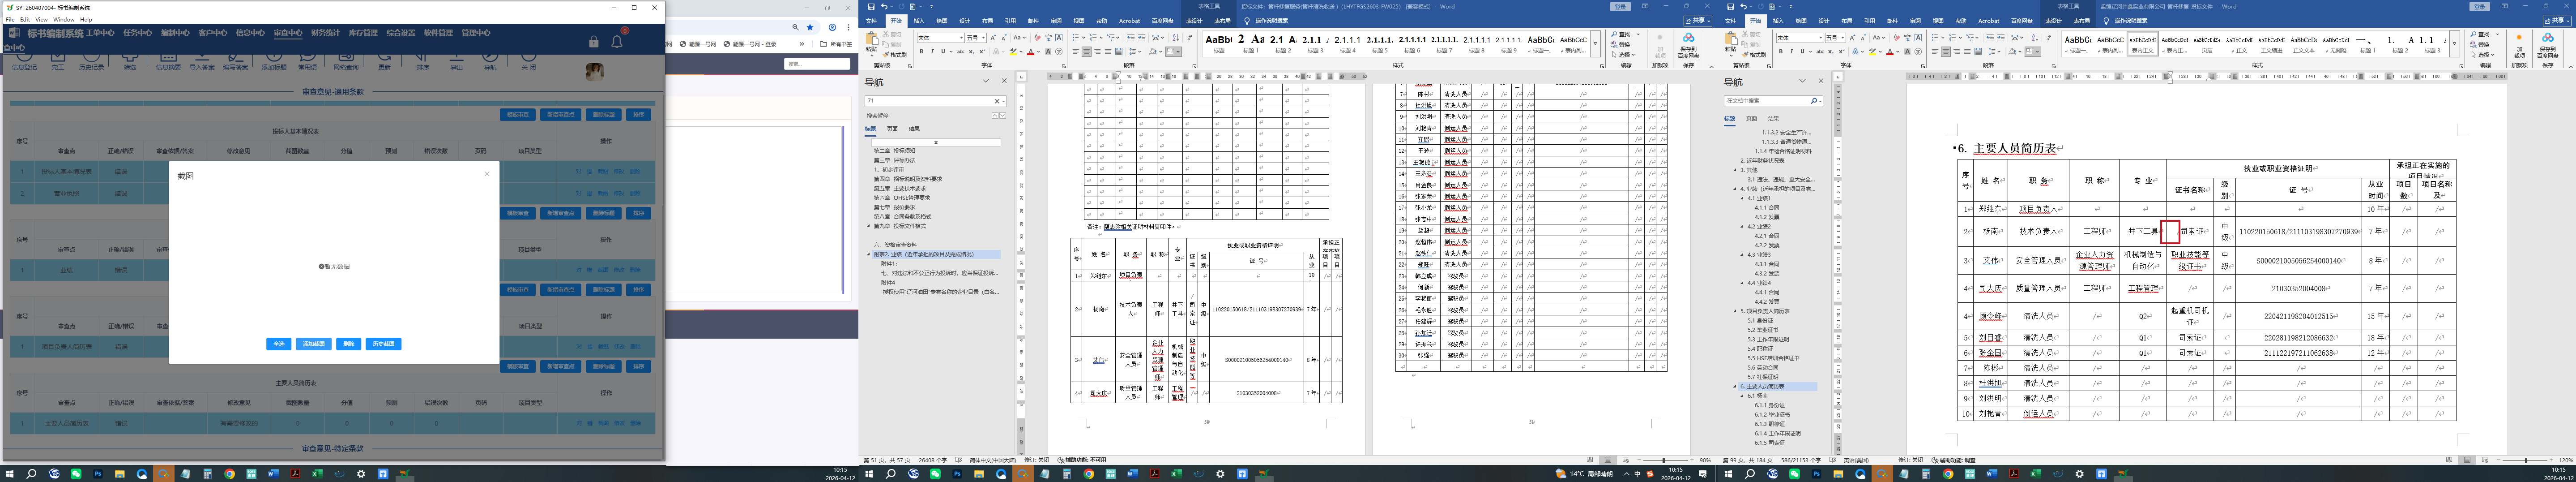2576x482 pixels.
Task: Switch right Word to Print Layout view
Action: click(x=2469, y=460)
